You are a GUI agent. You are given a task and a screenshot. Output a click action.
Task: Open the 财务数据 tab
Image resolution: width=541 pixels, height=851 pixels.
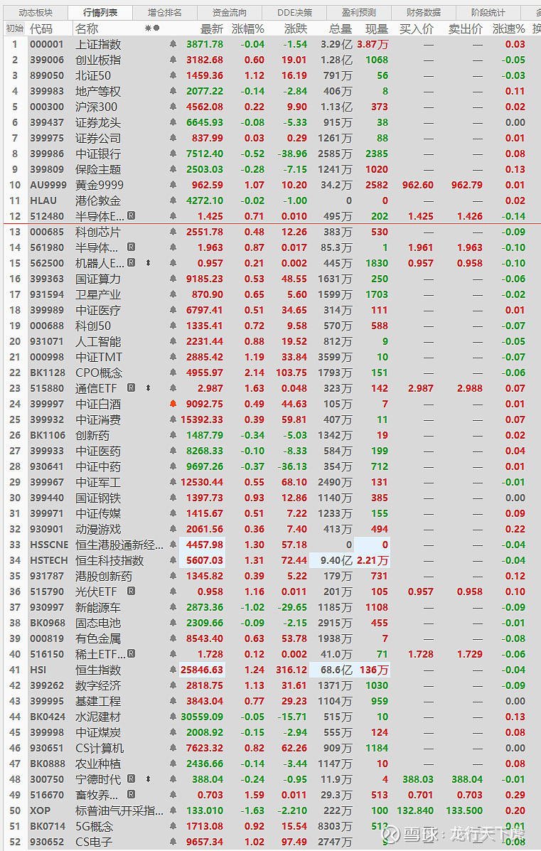(424, 13)
